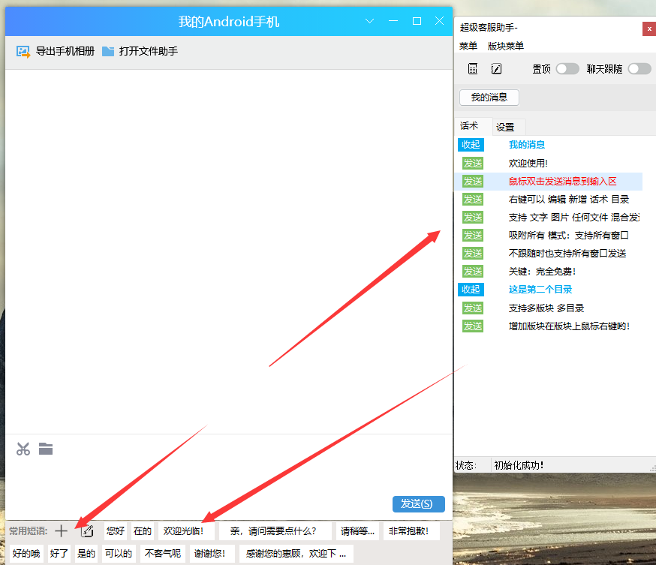The height and width of the screenshot is (565, 656).
Task: Click the 我的消息 button below the toolbar
Action: point(489,98)
